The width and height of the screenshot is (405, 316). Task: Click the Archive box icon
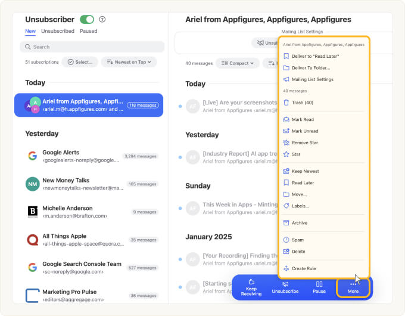286,222
